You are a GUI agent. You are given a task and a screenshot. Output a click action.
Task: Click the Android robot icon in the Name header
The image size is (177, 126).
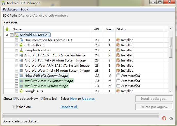click(7, 29)
